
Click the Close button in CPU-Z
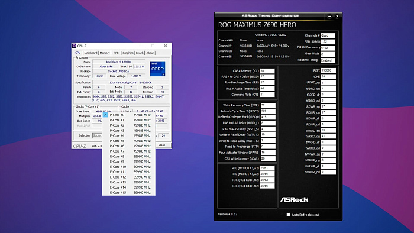pyautogui.click(x=162, y=145)
